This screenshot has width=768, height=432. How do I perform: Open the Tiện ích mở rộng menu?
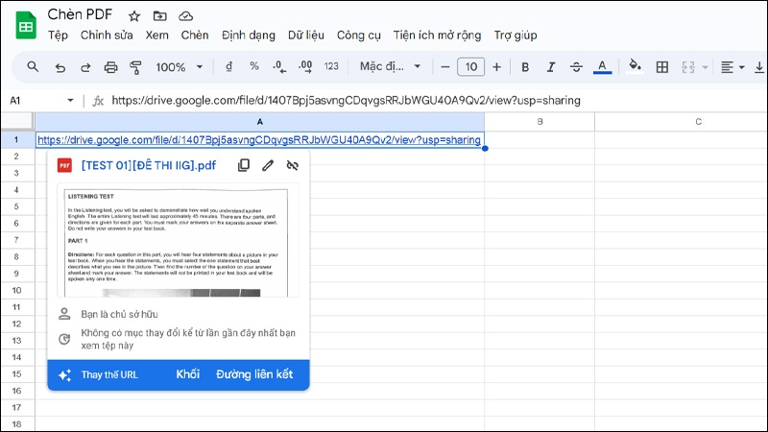[437, 36]
